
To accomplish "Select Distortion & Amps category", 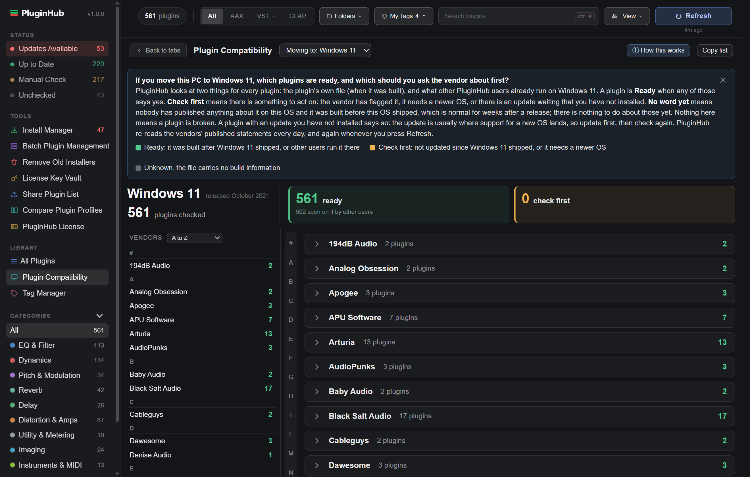I will tap(57, 420).
